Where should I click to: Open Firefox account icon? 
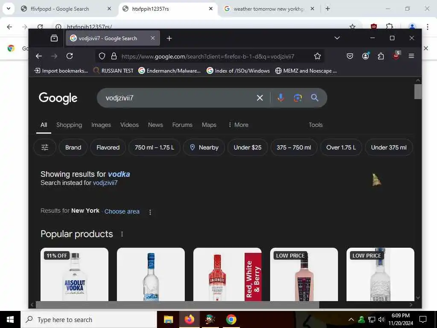[x=365, y=56]
